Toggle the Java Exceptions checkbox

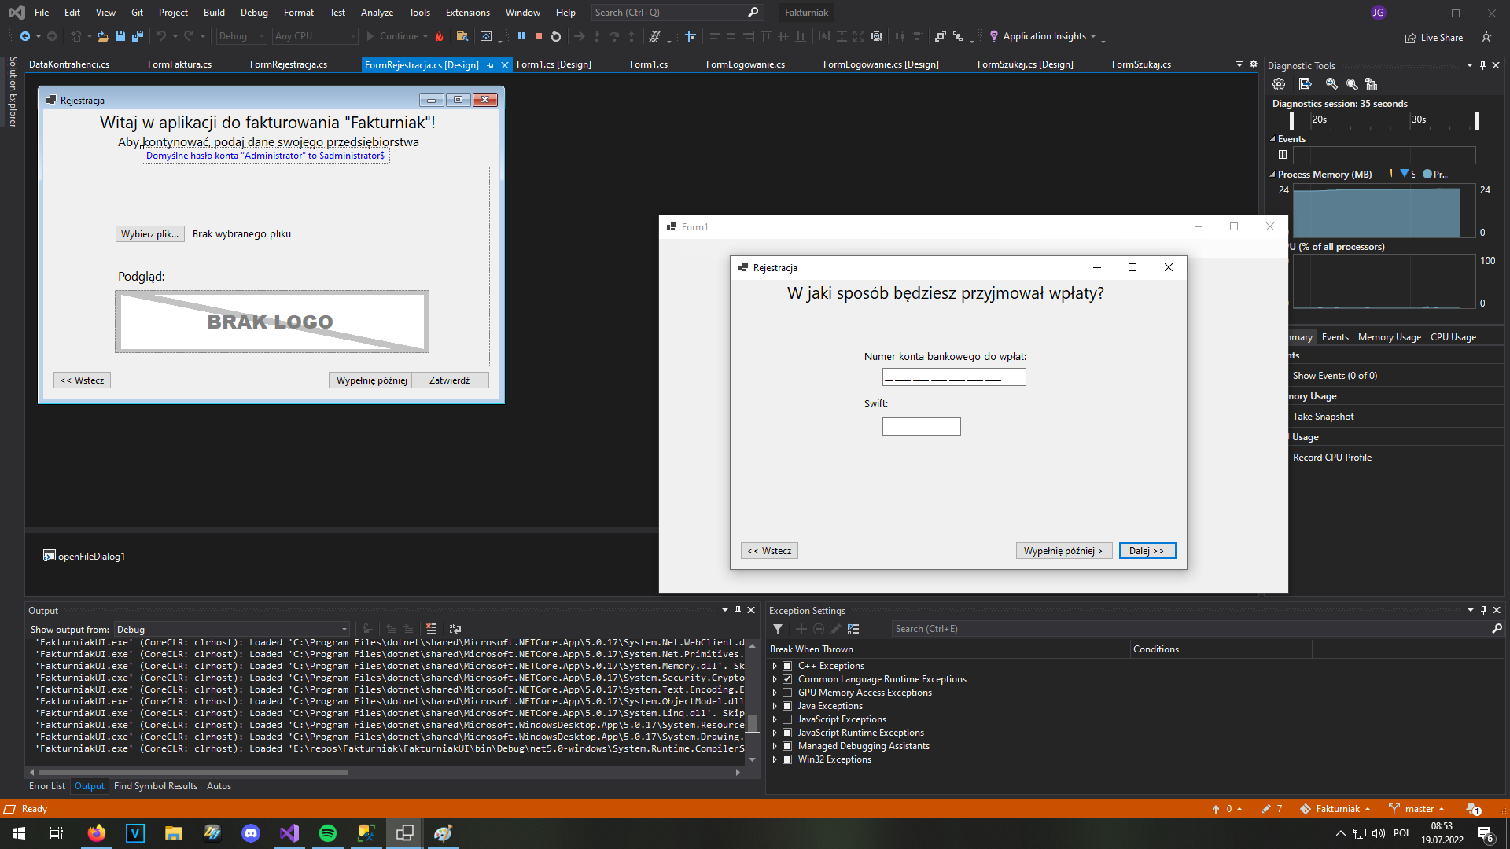787,706
